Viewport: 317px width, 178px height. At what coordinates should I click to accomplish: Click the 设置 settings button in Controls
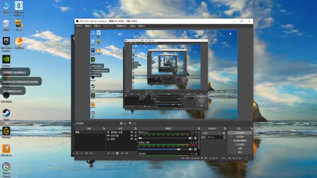click(x=240, y=148)
